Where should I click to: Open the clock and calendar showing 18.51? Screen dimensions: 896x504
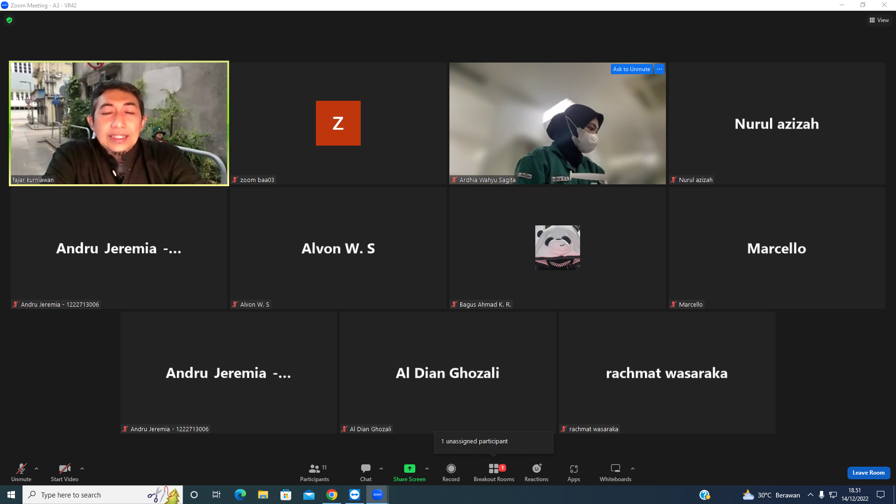tap(855, 495)
